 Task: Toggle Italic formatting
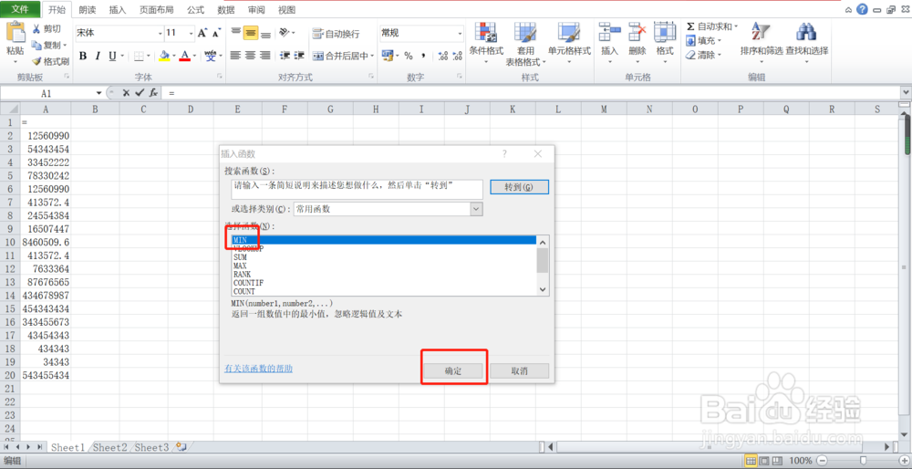(98, 56)
